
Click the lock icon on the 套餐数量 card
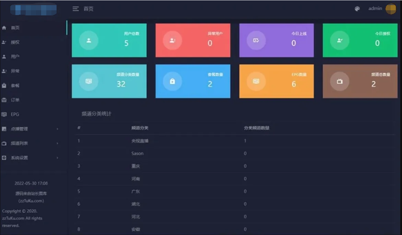coord(172,81)
